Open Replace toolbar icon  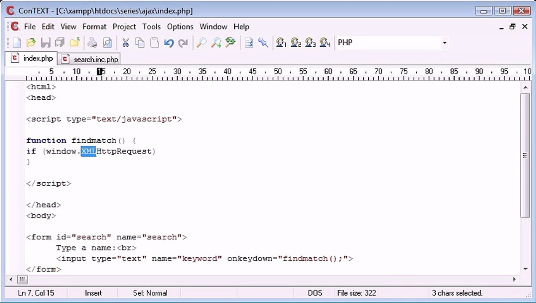point(230,43)
